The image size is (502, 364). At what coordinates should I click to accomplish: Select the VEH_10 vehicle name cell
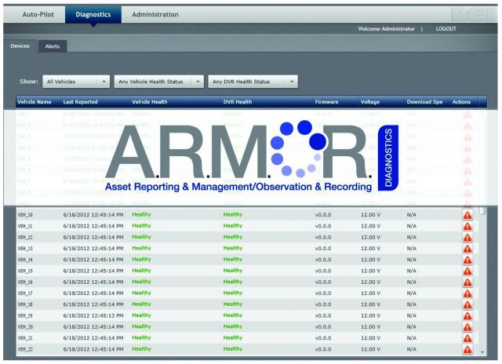(25, 215)
